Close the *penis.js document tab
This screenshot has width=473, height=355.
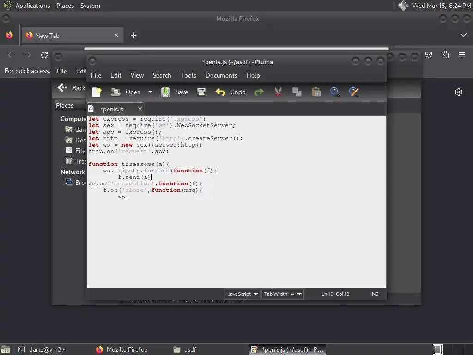click(x=139, y=109)
